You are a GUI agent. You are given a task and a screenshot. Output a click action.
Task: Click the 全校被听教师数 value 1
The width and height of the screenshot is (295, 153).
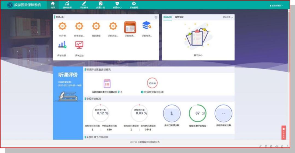(92, 130)
